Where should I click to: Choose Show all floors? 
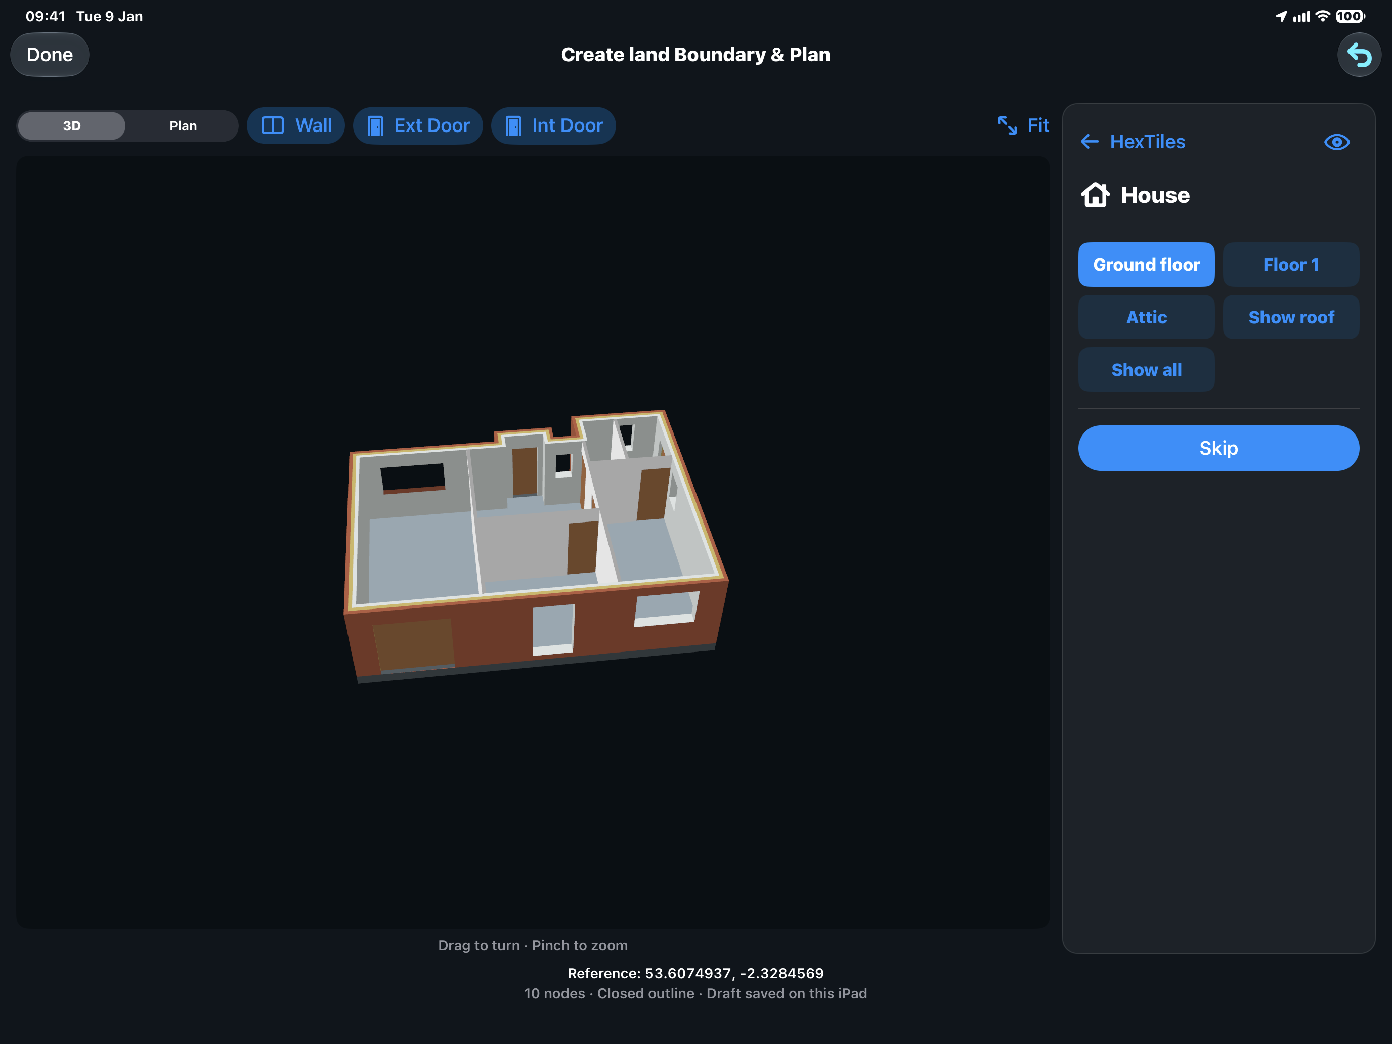(1146, 370)
